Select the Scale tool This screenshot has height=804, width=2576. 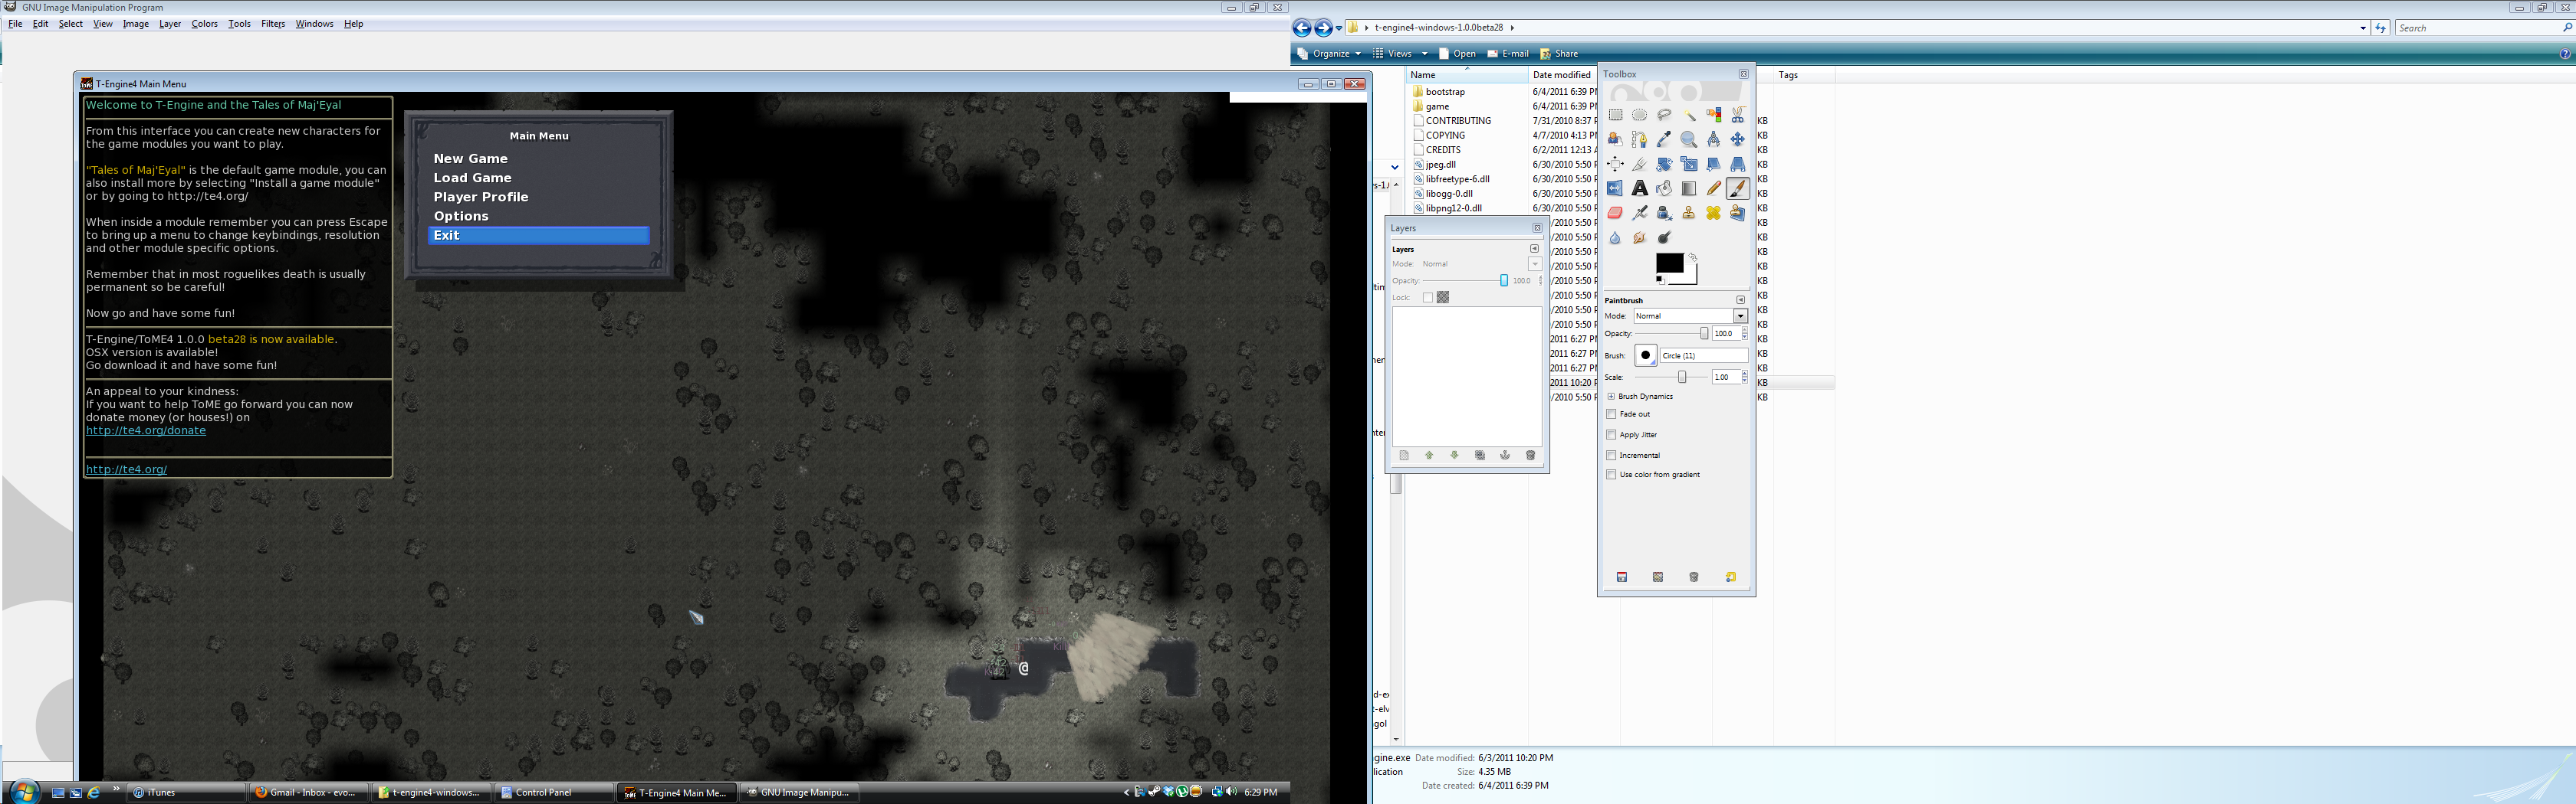(x=1689, y=164)
